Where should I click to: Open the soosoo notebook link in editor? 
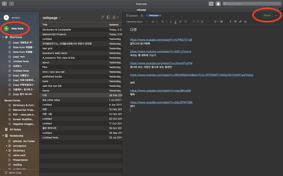(132, 16)
